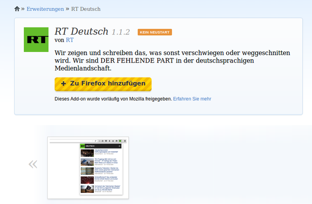Open the author RT link
This screenshot has width=312, height=204.
(x=70, y=40)
